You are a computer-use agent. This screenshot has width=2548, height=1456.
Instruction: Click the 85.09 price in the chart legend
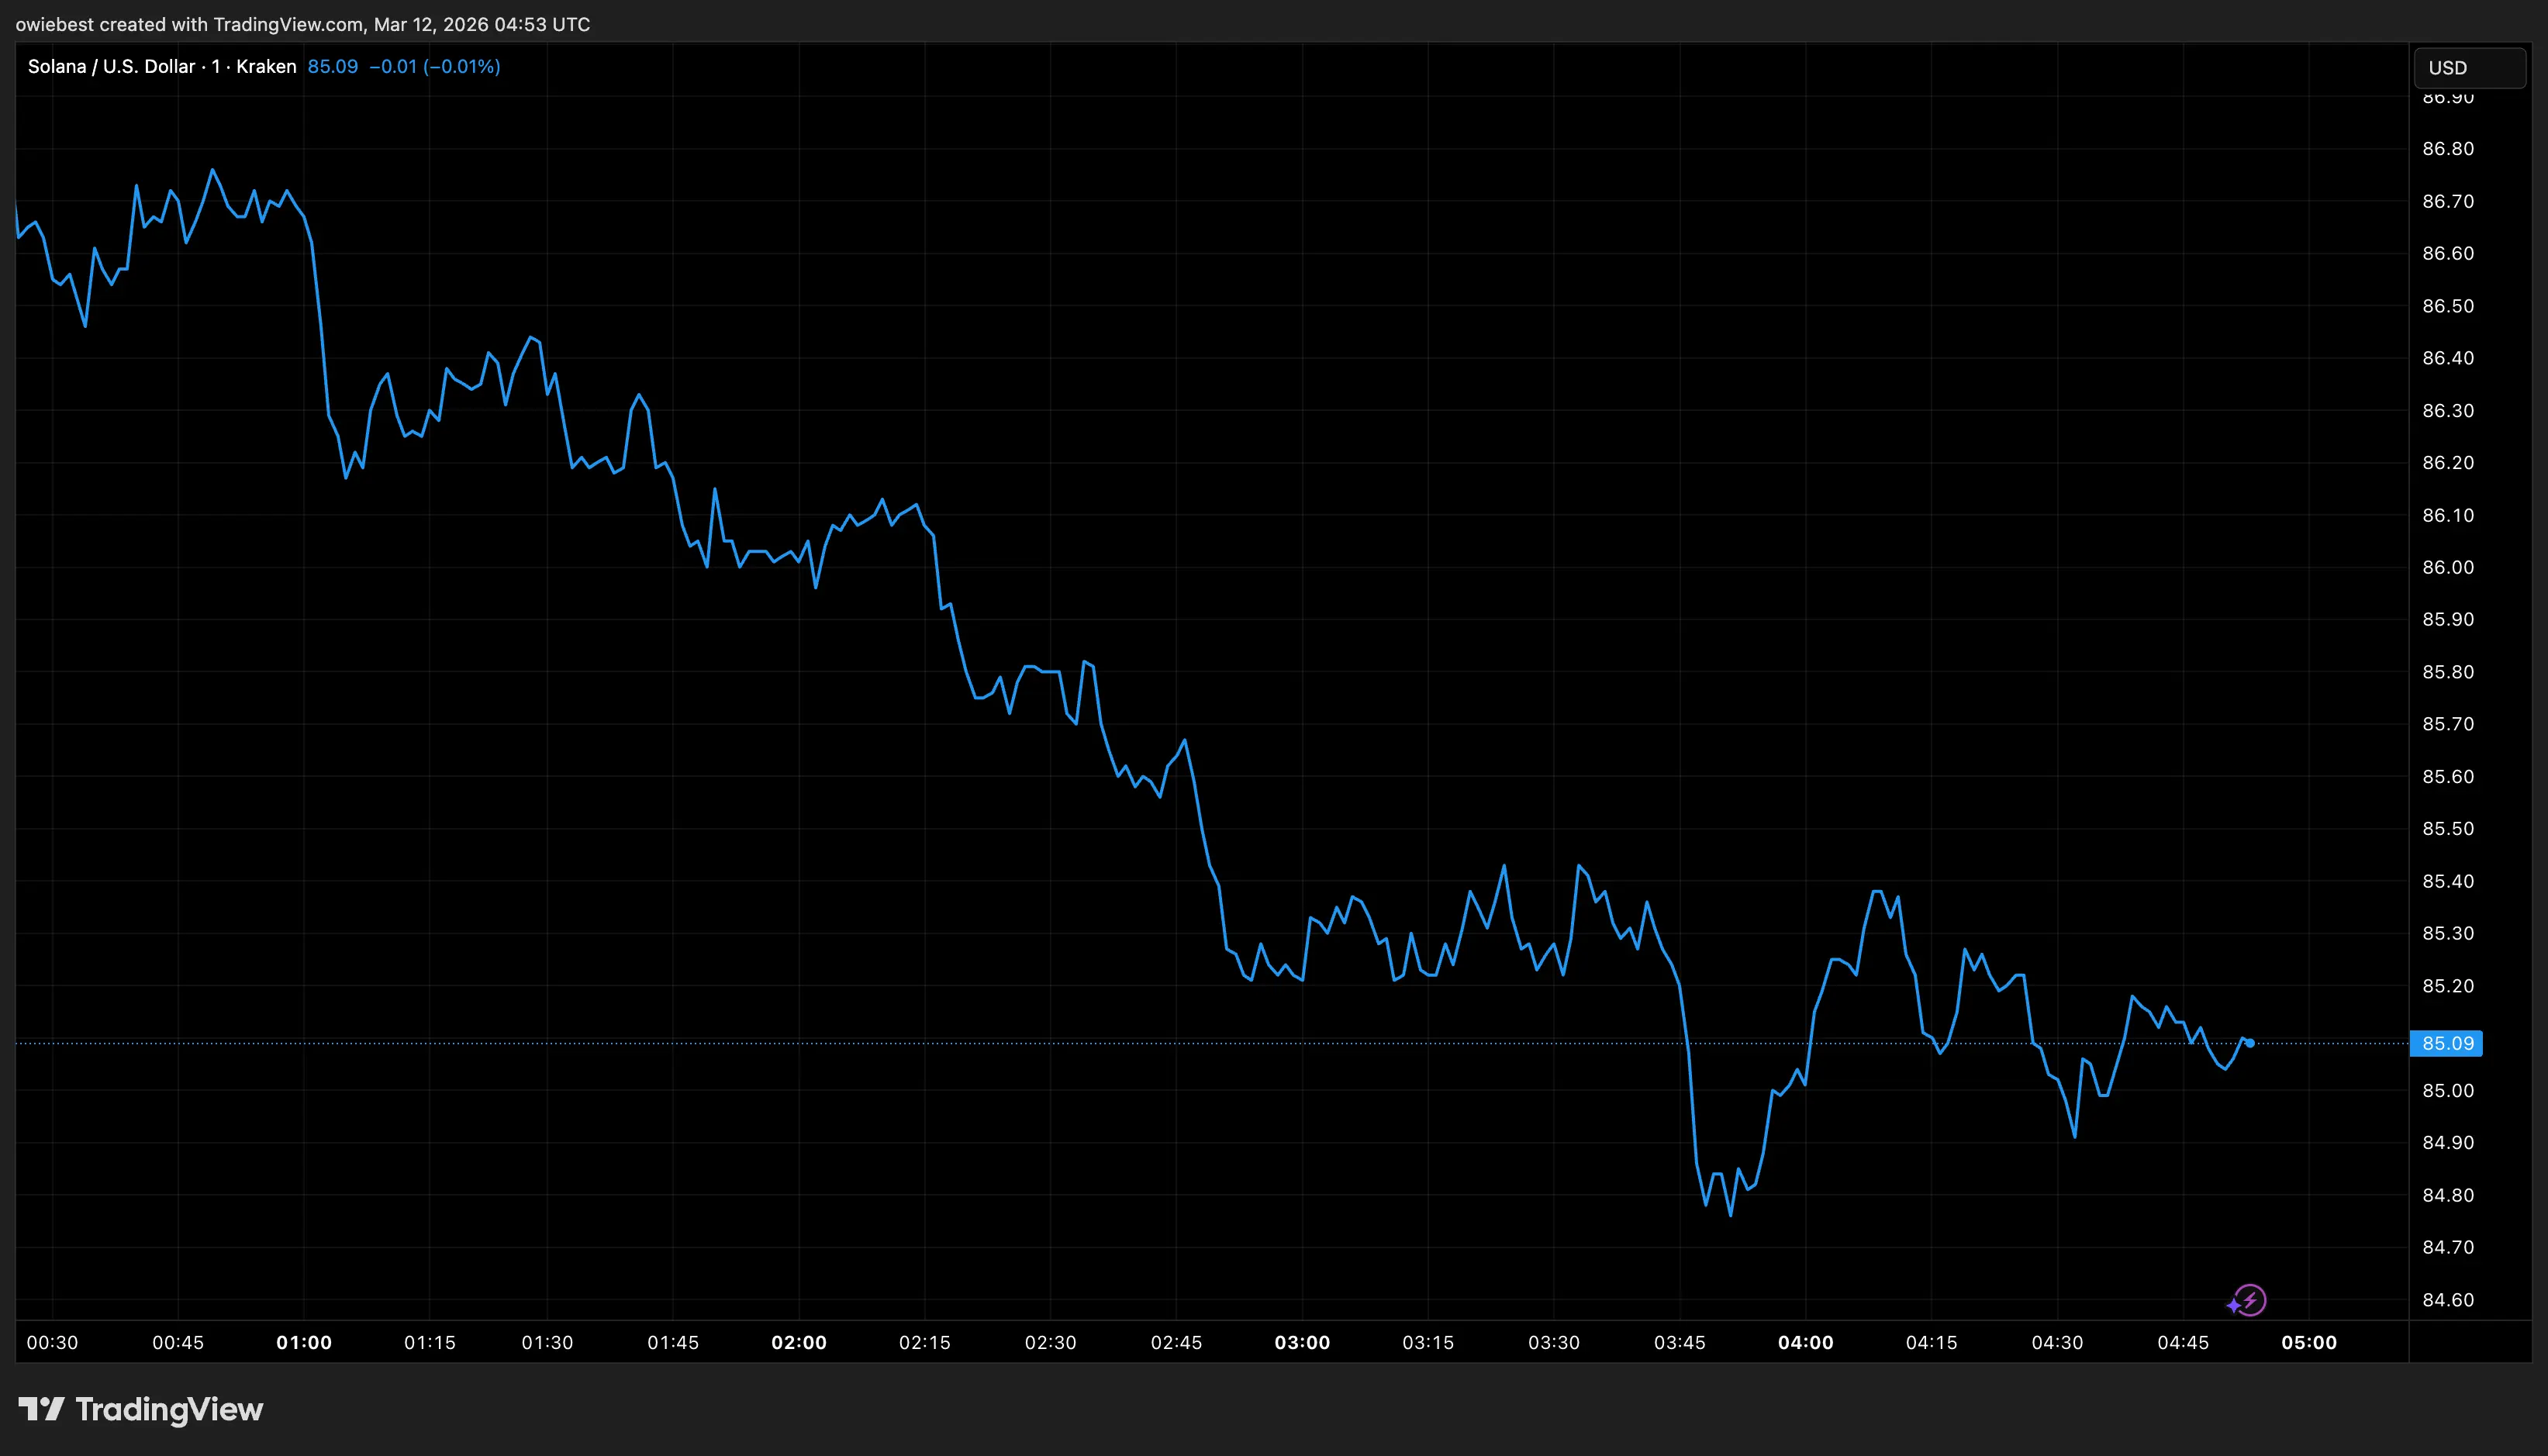point(332,67)
